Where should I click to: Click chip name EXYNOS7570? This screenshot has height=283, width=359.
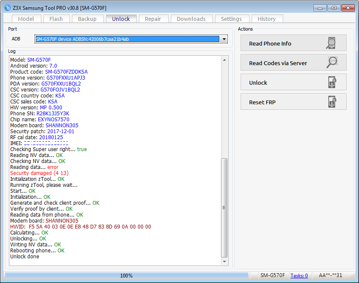point(54,120)
